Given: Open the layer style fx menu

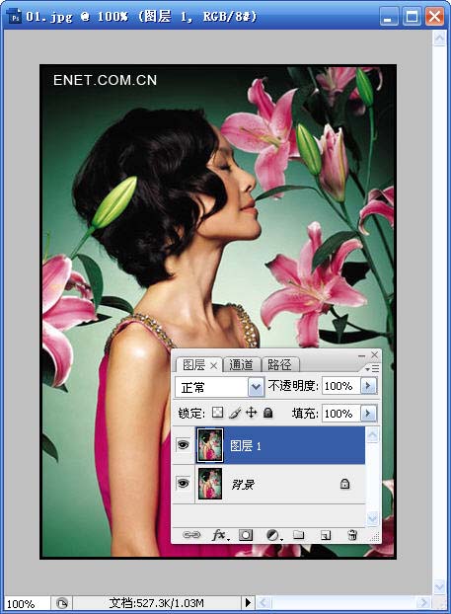Looking at the screenshot, I should pos(220,535).
